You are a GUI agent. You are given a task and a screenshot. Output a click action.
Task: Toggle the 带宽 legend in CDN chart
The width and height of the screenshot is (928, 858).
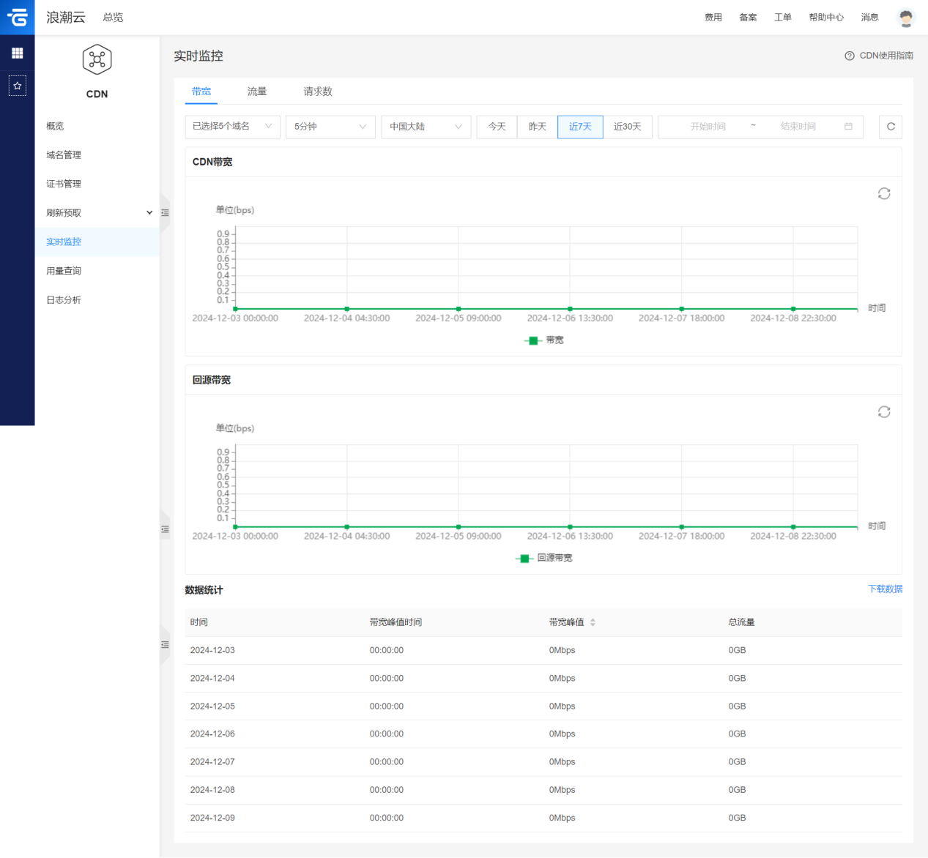point(544,340)
